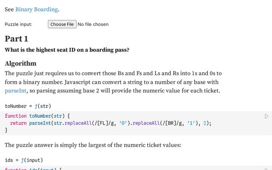Click the closing brace of toNumber cell
Viewport: 272px width, 170px height.
[6, 130]
